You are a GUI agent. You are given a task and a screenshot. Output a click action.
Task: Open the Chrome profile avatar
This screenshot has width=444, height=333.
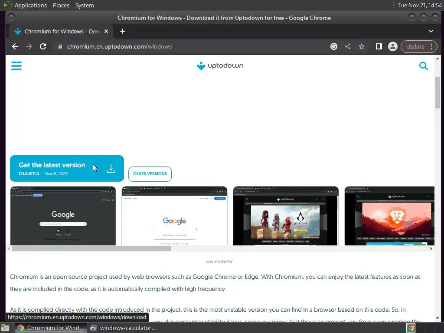(x=392, y=46)
